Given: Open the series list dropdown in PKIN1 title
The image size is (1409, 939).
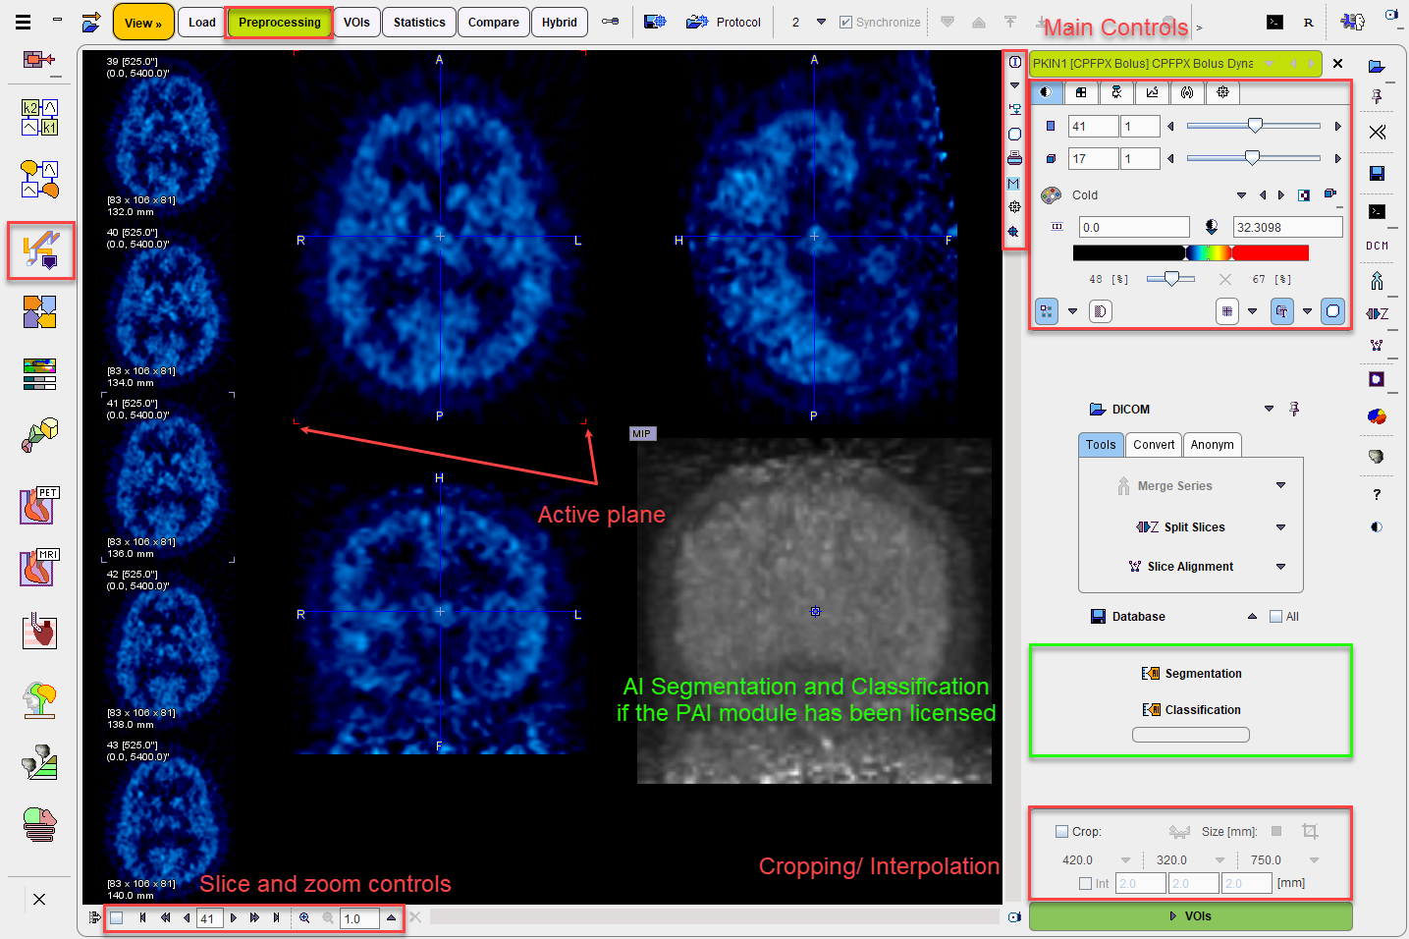Looking at the screenshot, I should tap(1270, 63).
